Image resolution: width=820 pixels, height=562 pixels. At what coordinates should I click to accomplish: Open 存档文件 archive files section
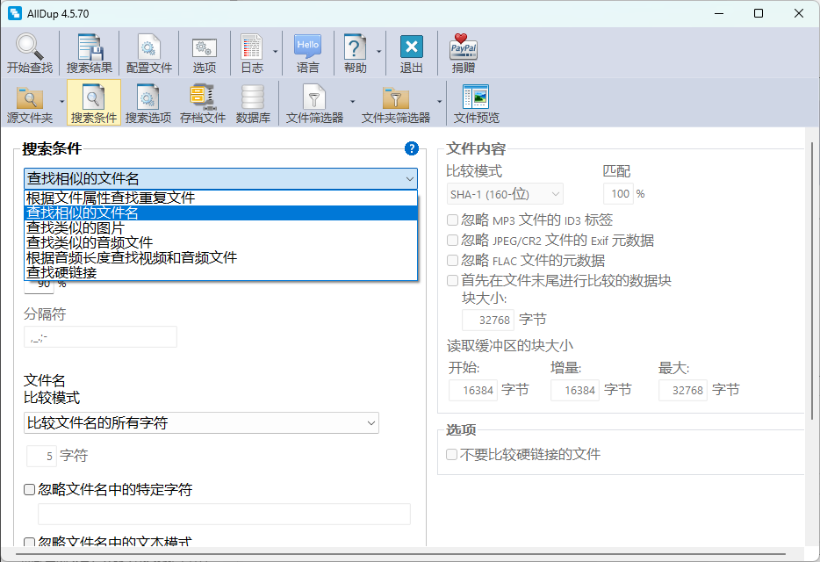point(203,103)
